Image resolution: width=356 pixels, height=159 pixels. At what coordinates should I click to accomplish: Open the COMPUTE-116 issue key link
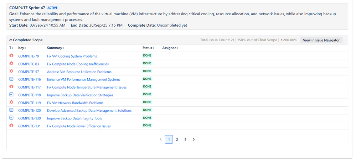click(30, 80)
